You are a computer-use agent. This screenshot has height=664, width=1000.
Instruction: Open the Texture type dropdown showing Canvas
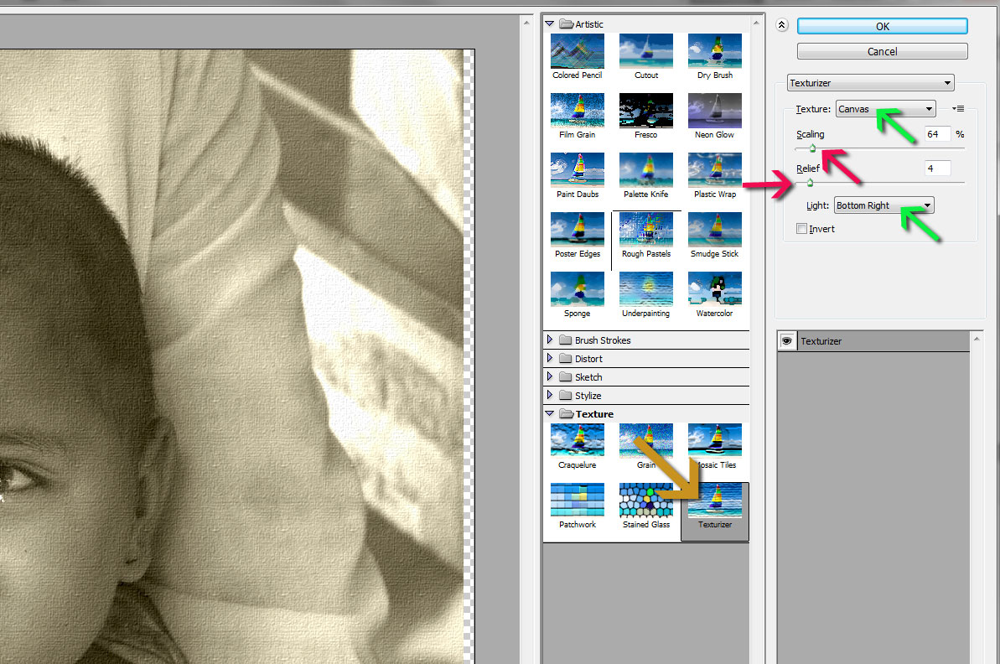[885, 109]
